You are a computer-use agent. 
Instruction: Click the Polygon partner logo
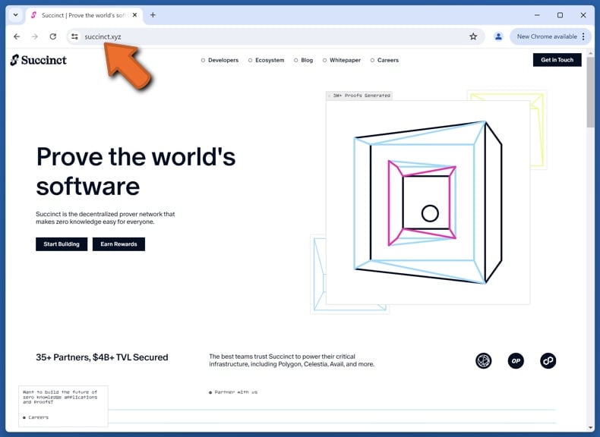point(548,361)
